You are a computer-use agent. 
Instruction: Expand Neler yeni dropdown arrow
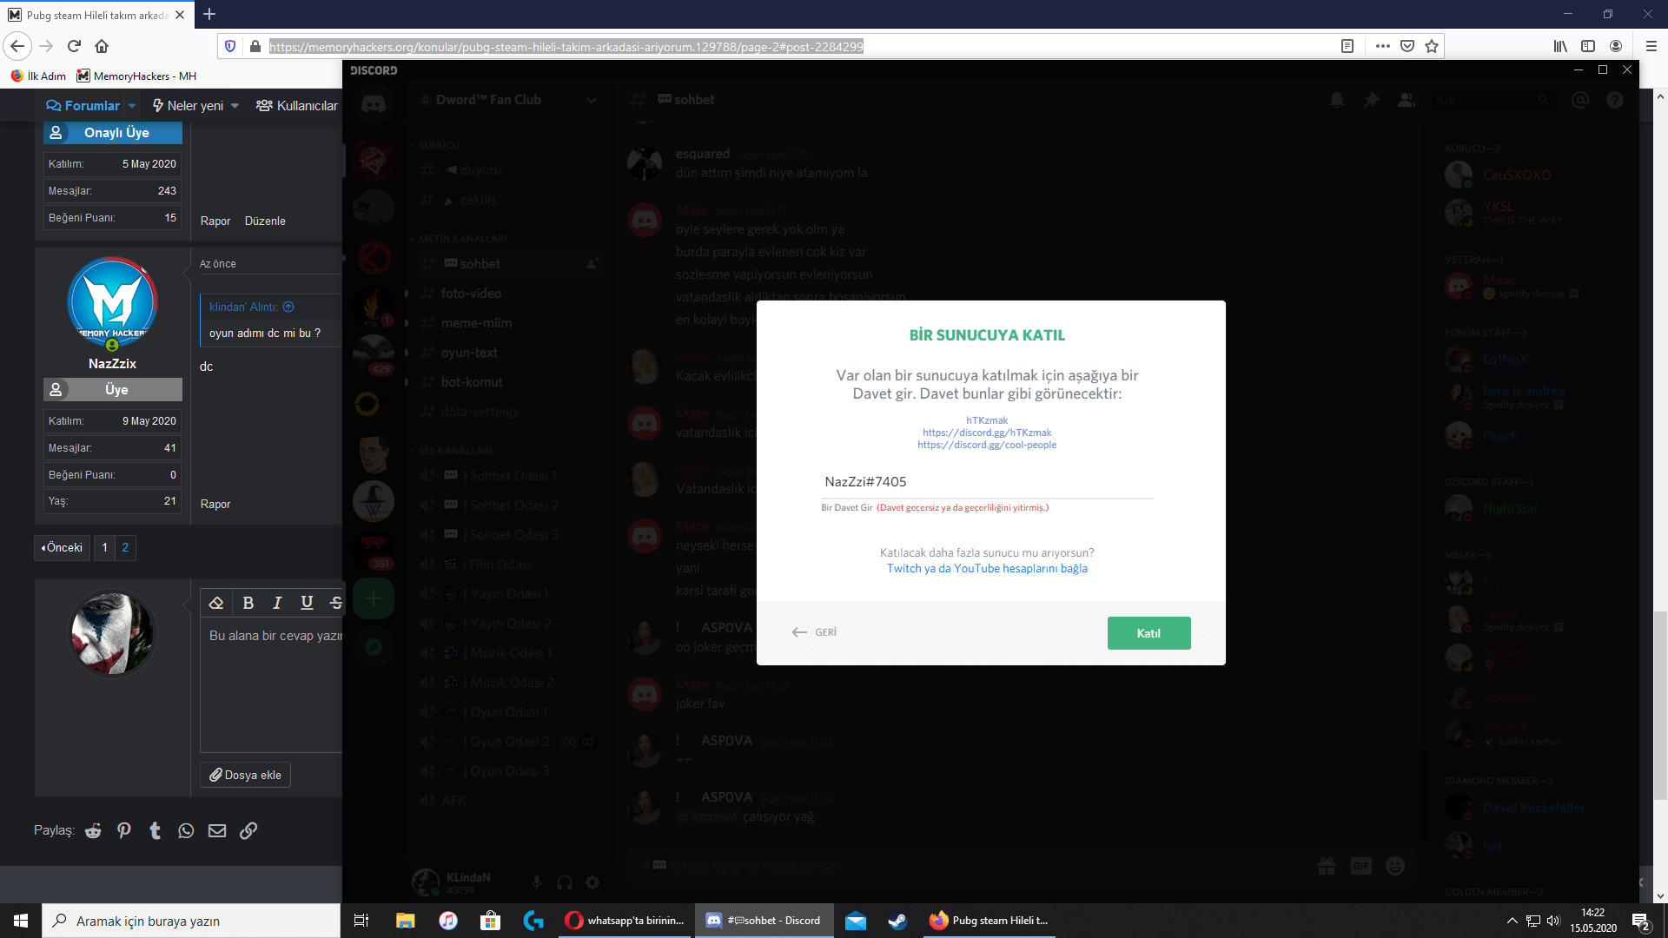pyautogui.click(x=235, y=106)
